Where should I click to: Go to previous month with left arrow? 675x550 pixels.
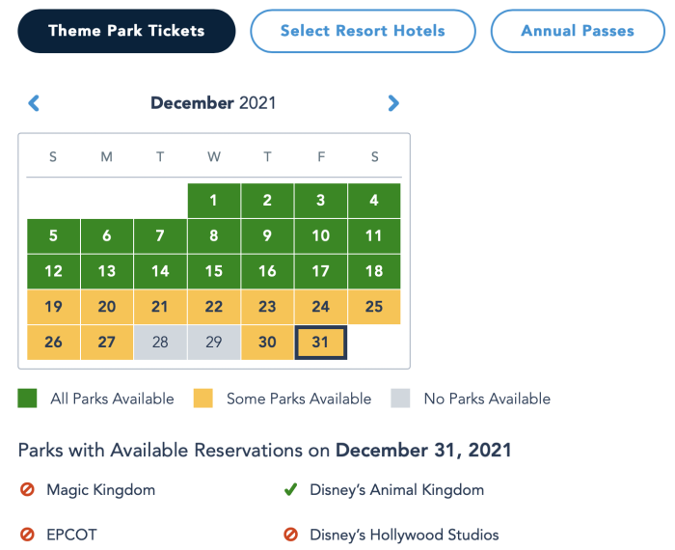[34, 103]
